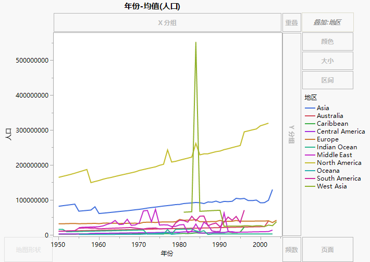The width and height of the screenshot is (370, 262).
Task: Click y-axis tick 100000000
Action: (32, 200)
